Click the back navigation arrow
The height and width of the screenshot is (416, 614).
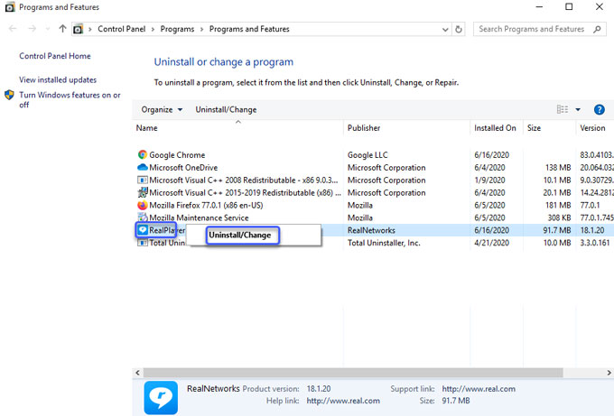(13, 29)
